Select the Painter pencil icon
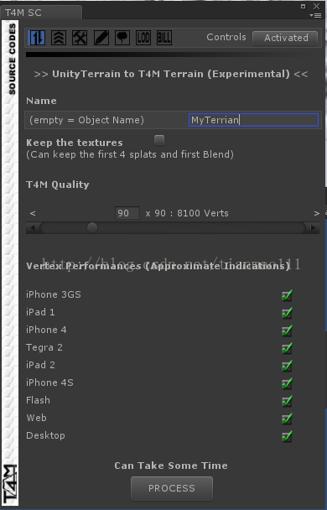The image size is (327, 510). pos(101,38)
